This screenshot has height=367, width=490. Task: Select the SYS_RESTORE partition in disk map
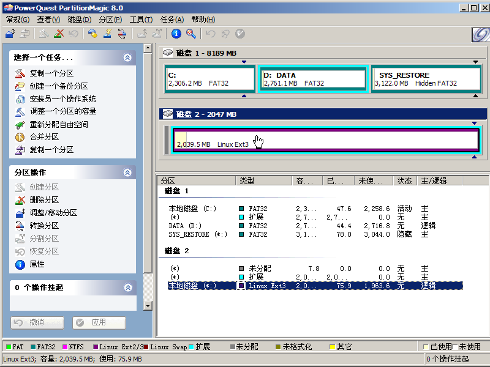pos(426,79)
